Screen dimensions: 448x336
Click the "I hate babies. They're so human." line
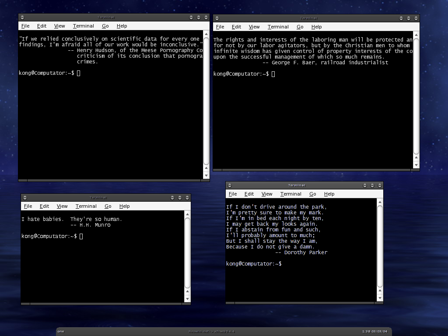72,219
